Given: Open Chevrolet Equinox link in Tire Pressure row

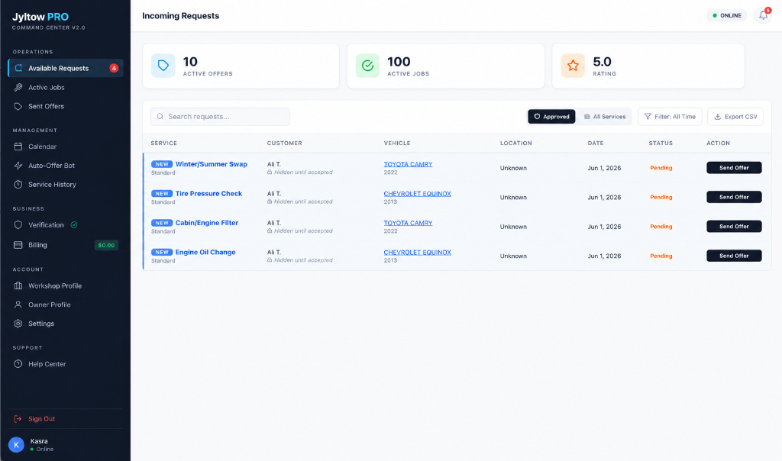Looking at the screenshot, I should 418,193.
